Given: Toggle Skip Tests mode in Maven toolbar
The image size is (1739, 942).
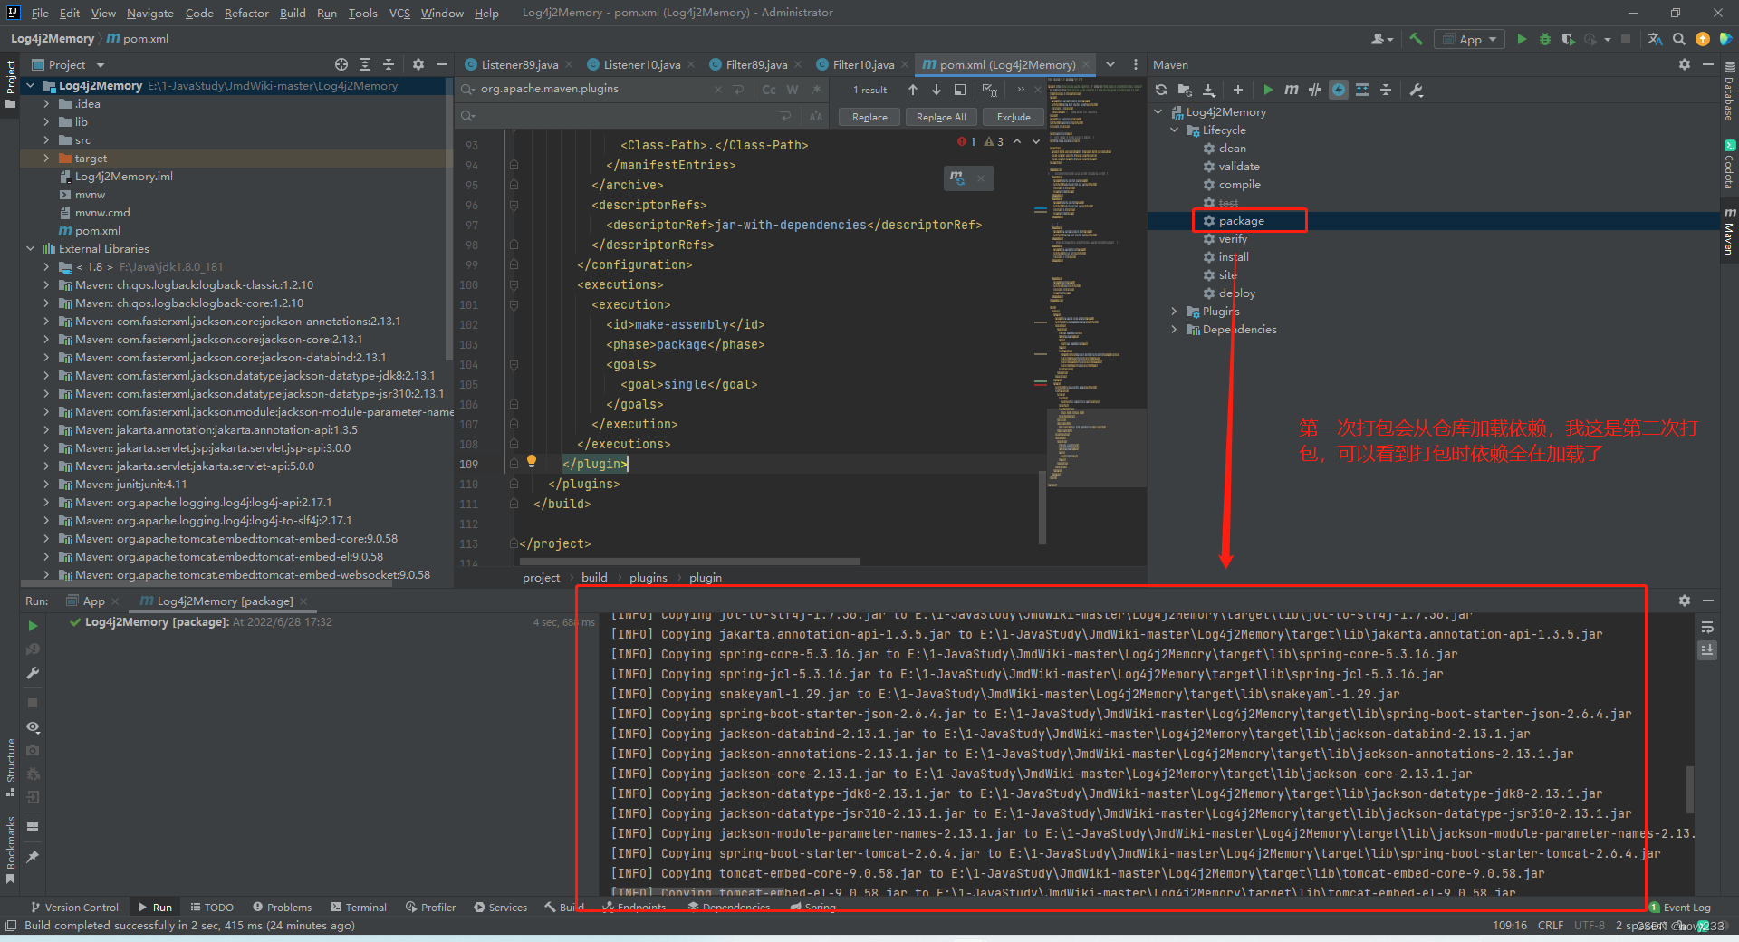Looking at the screenshot, I should point(1339,90).
